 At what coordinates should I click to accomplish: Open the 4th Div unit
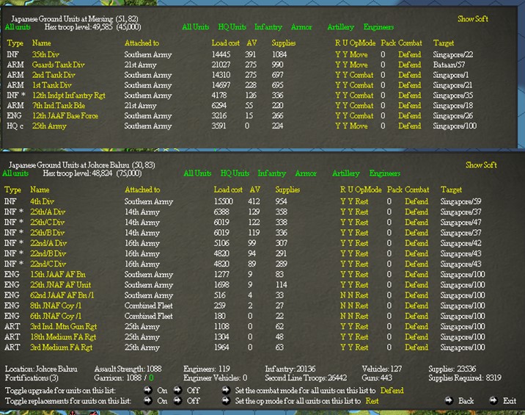coord(43,201)
